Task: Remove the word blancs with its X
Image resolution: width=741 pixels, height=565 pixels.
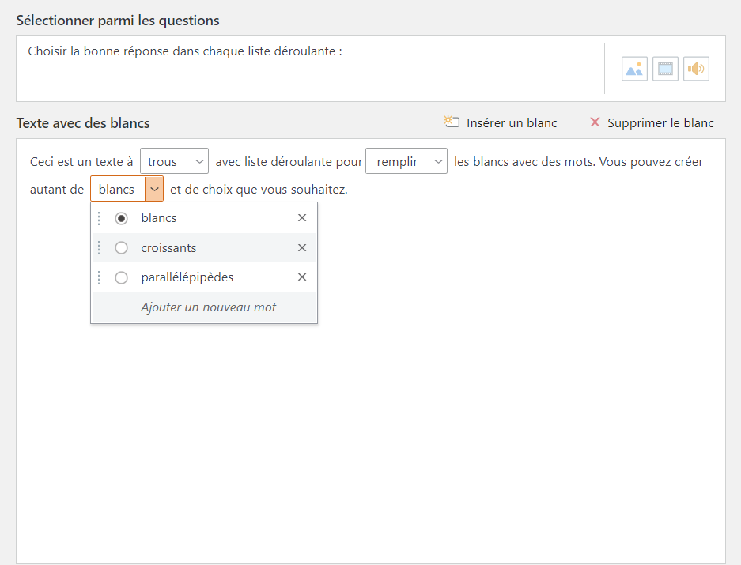Action: pos(302,218)
